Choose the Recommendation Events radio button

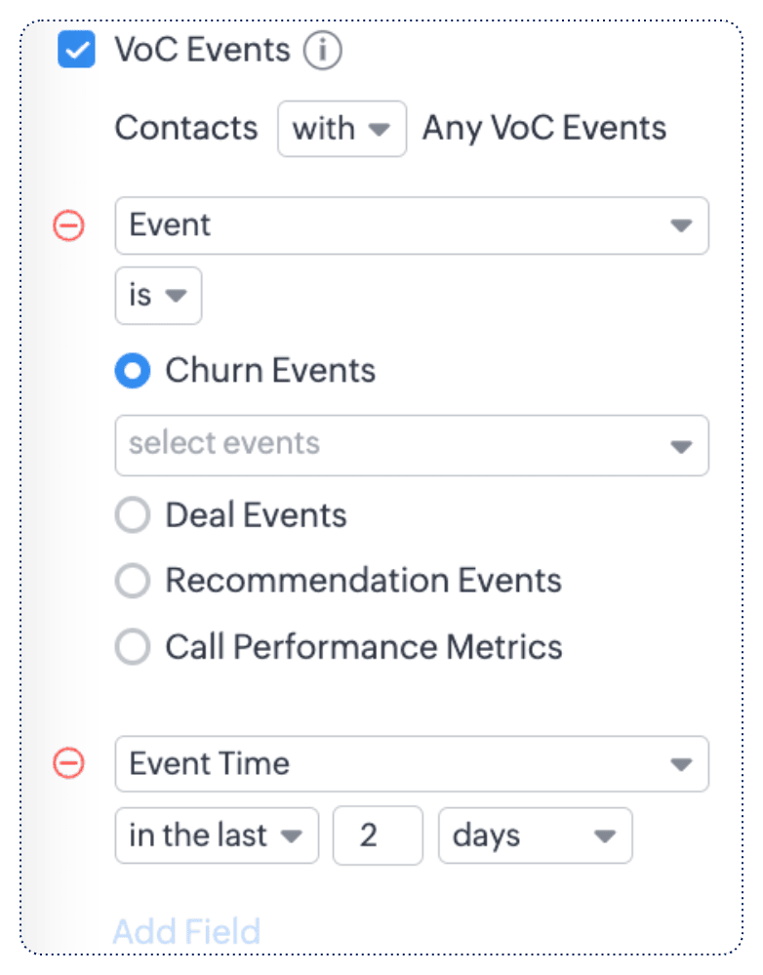133,582
